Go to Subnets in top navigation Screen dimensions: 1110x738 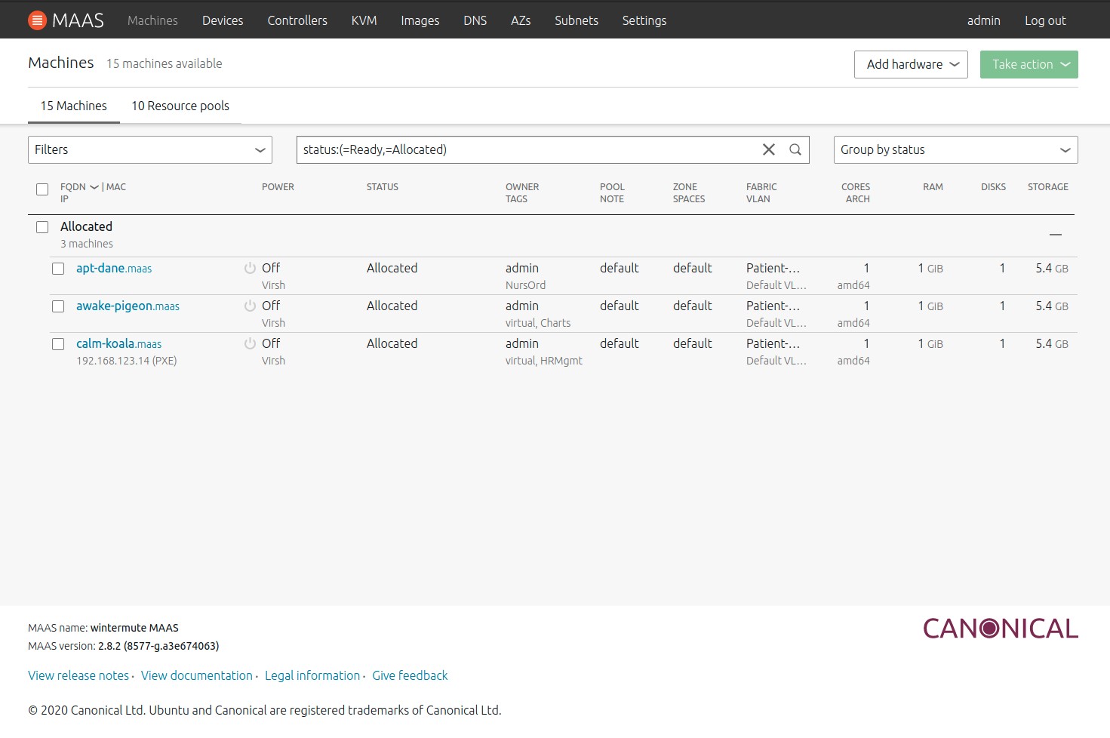coord(576,20)
